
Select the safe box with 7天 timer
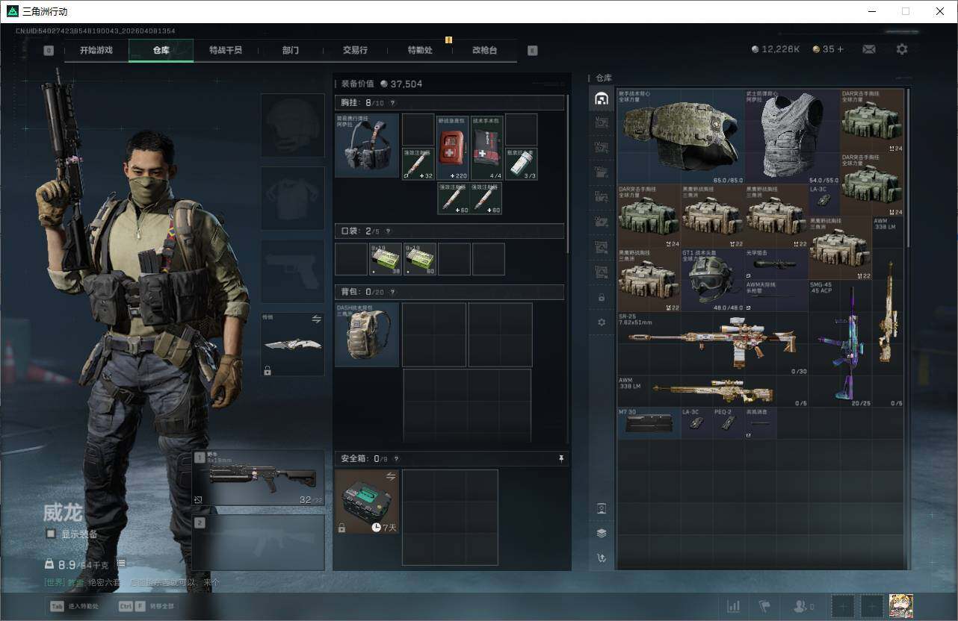point(367,502)
